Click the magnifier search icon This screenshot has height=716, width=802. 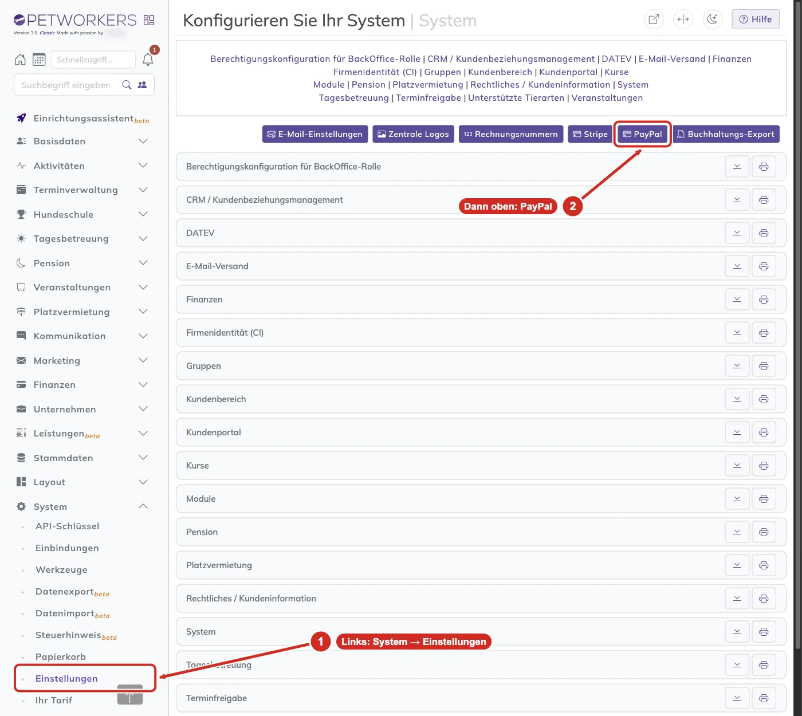[x=127, y=85]
